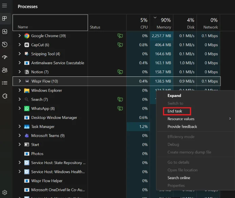
Task: Choose Expand in the context menu
Action: point(174,96)
